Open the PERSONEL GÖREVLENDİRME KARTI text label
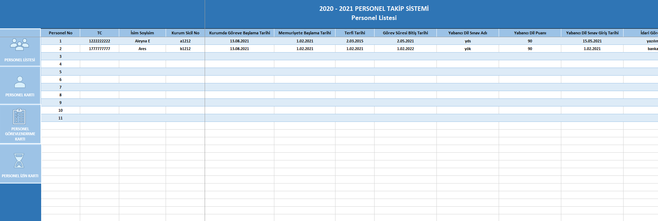 click(20, 134)
